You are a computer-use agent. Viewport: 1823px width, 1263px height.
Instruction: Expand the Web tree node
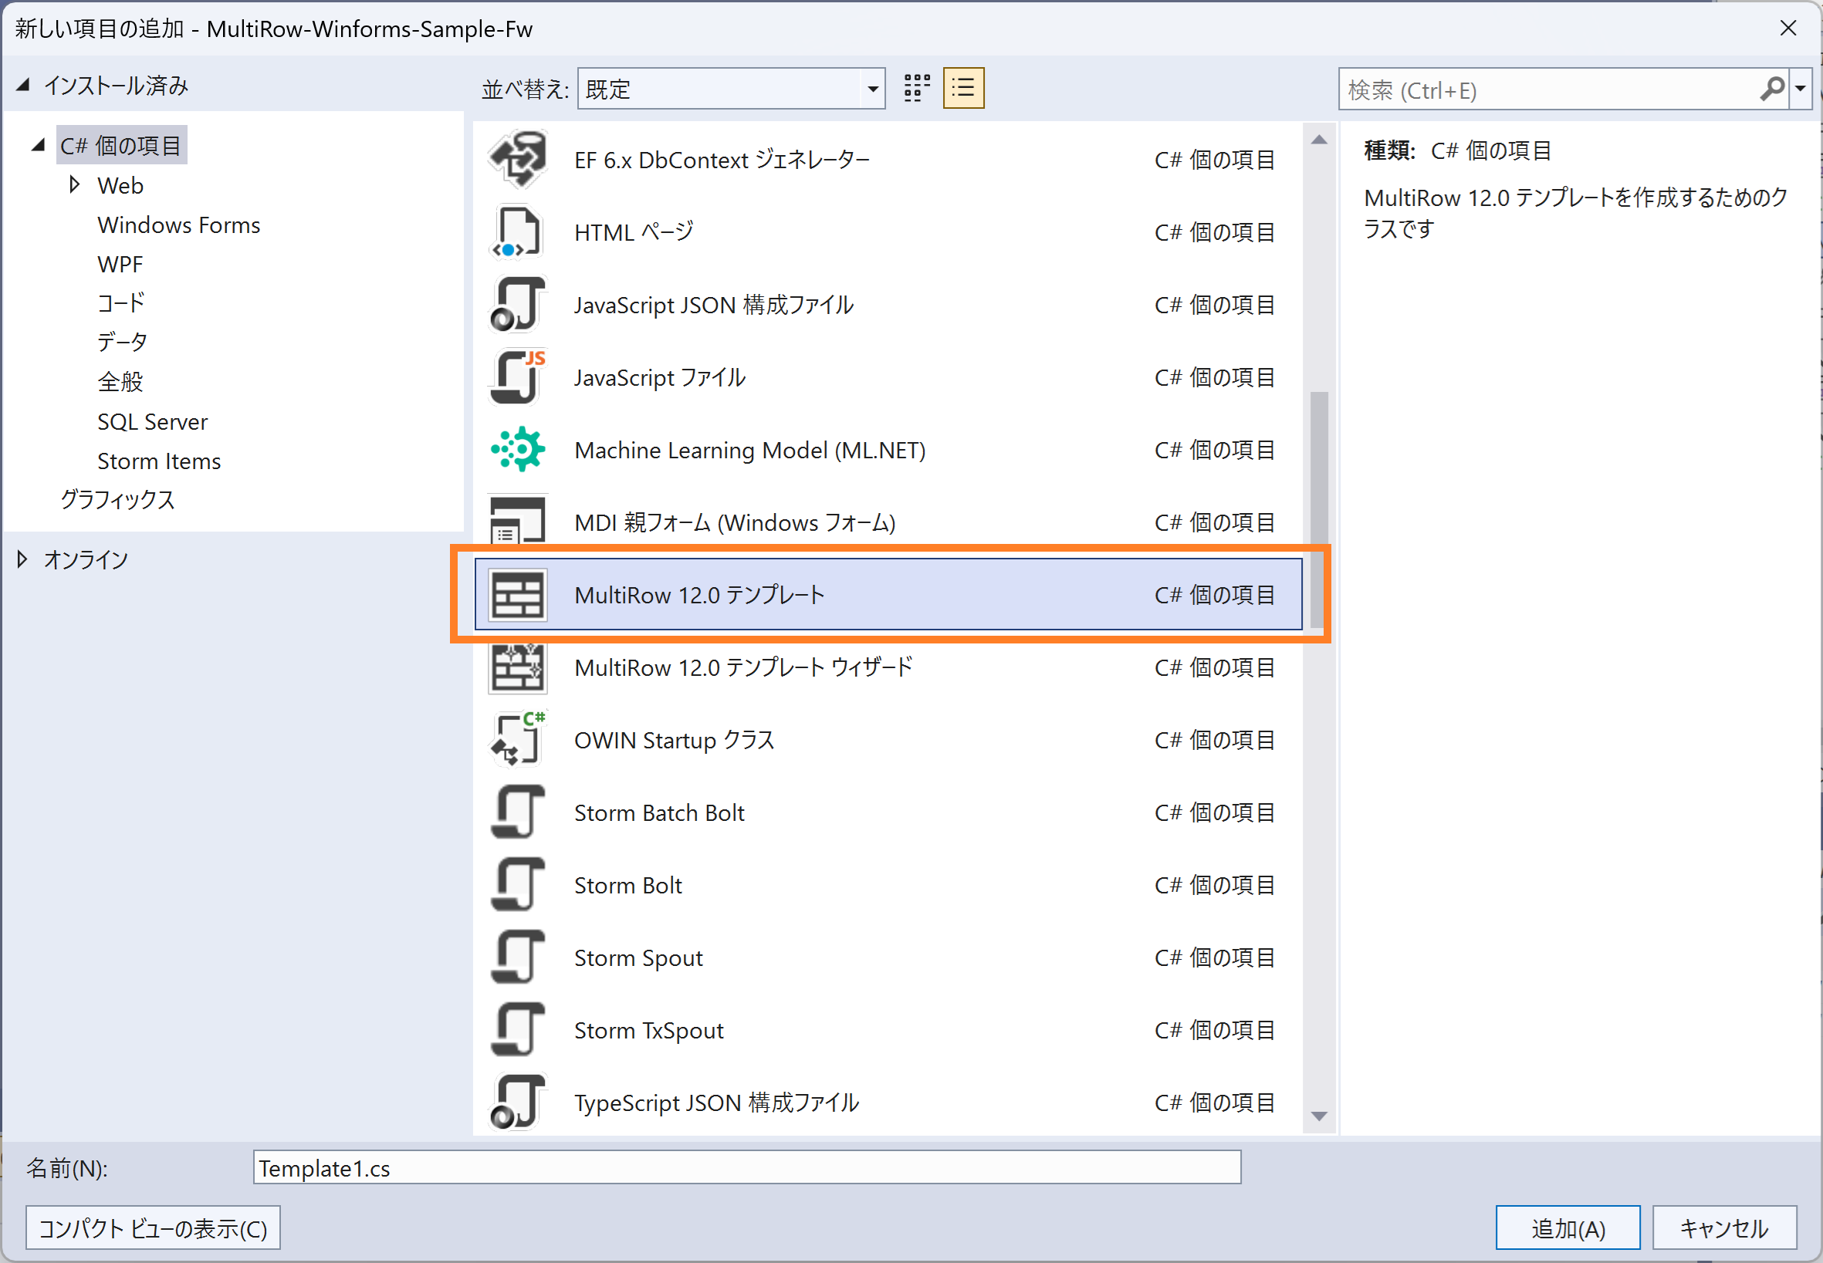coord(74,184)
